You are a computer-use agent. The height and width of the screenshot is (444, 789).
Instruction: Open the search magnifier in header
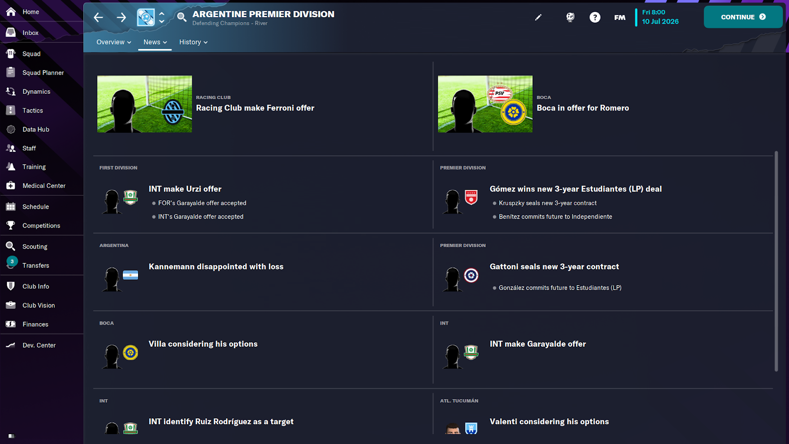coord(182,18)
